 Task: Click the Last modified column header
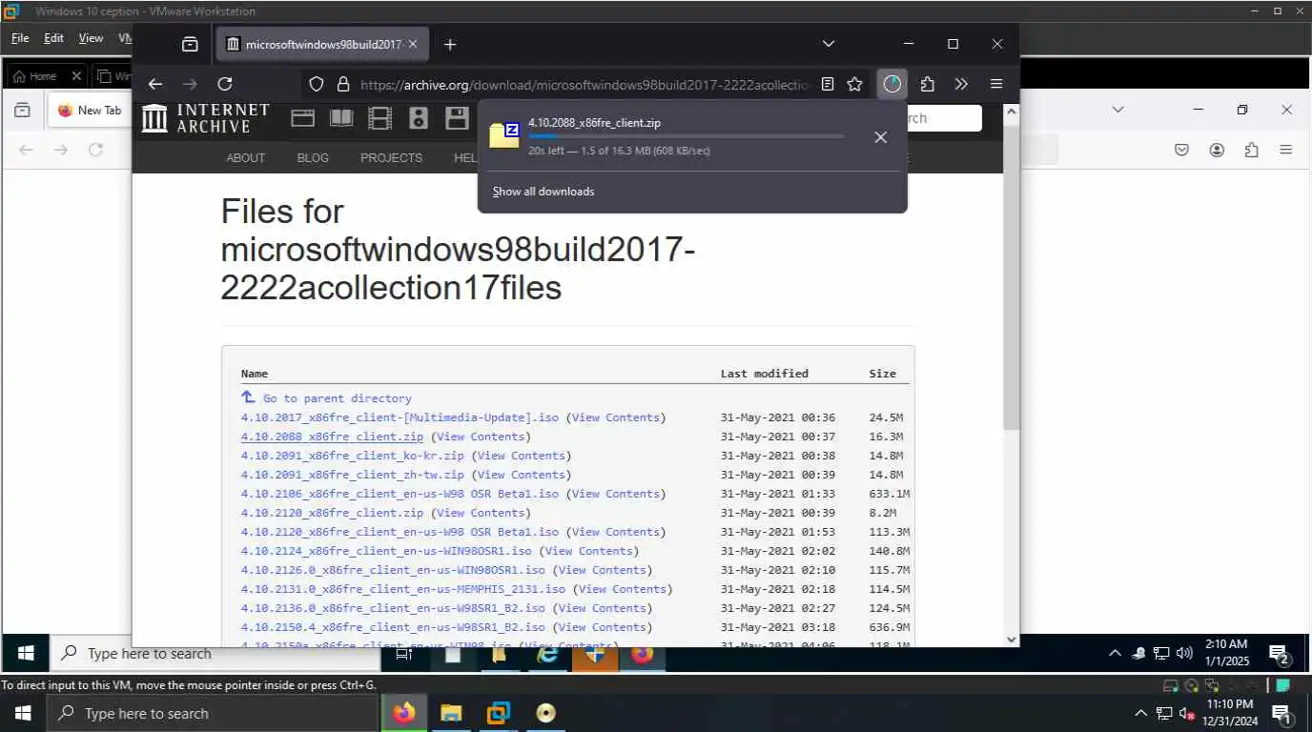click(x=764, y=374)
